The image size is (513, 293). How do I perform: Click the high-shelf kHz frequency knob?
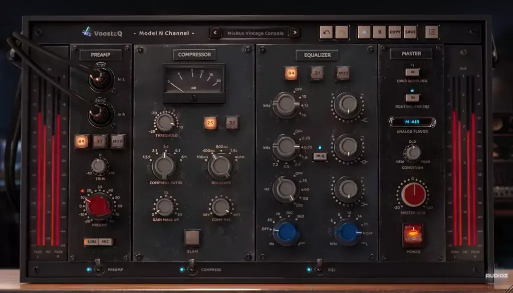tap(286, 105)
